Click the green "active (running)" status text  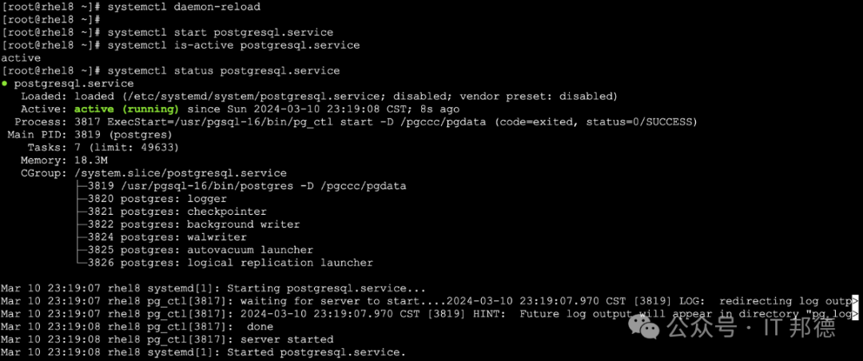click(x=126, y=109)
